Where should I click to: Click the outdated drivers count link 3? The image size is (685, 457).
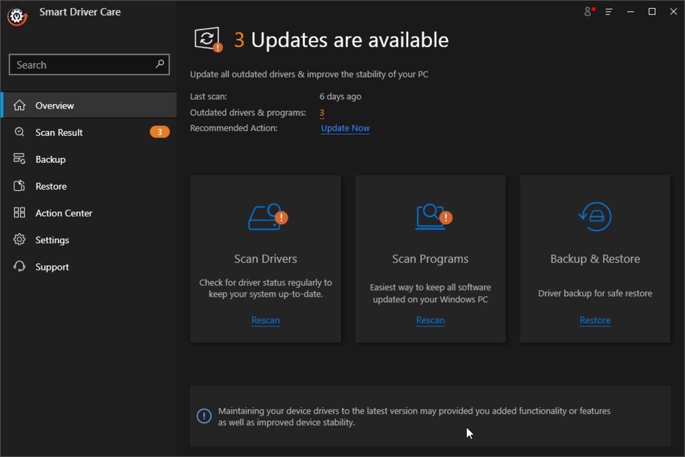point(322,112)
